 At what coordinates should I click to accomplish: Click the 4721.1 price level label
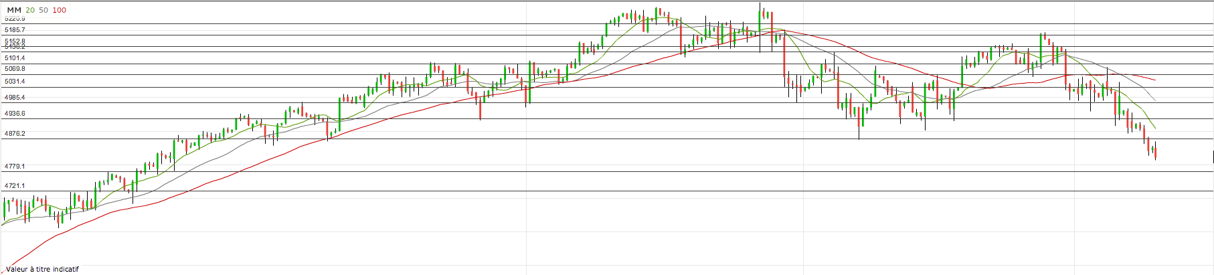coord(15,186)
